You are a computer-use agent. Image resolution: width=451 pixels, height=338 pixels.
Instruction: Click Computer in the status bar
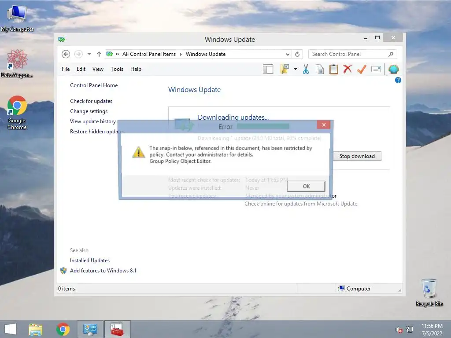pyautogui.click(x=355, y=289)
